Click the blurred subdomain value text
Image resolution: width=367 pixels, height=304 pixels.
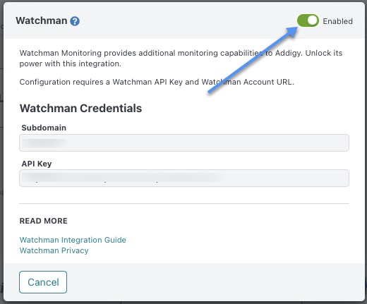[44, 143]
